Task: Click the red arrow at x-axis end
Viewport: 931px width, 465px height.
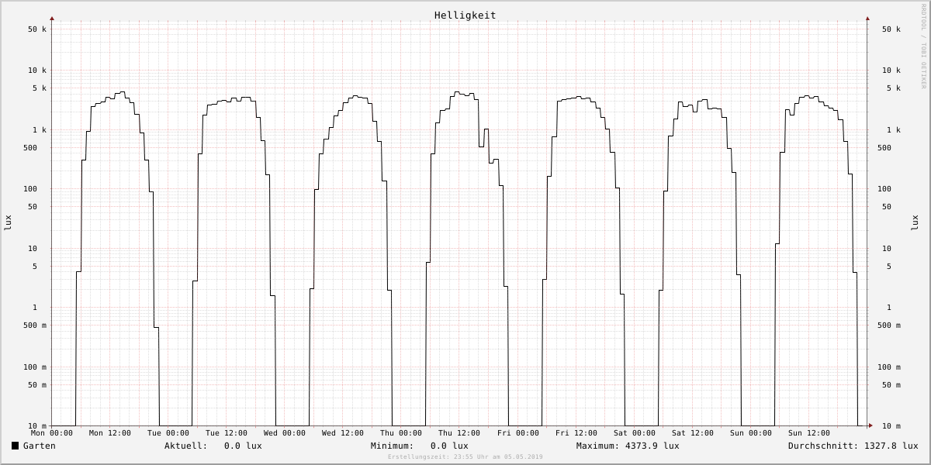Action: (x=870, y=425)
